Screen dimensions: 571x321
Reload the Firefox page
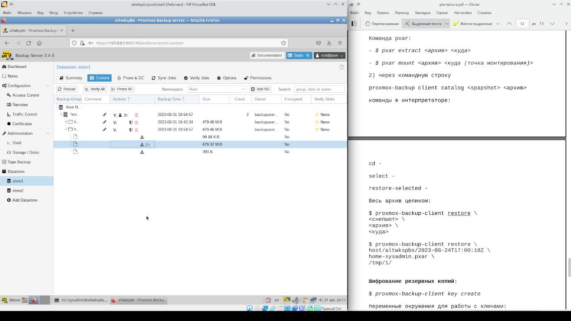click(29, 43)
